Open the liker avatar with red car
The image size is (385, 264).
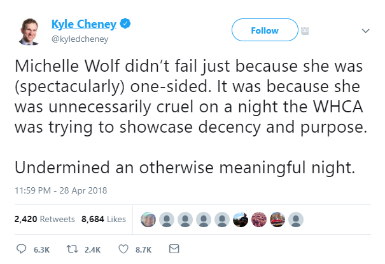point(277,220)
